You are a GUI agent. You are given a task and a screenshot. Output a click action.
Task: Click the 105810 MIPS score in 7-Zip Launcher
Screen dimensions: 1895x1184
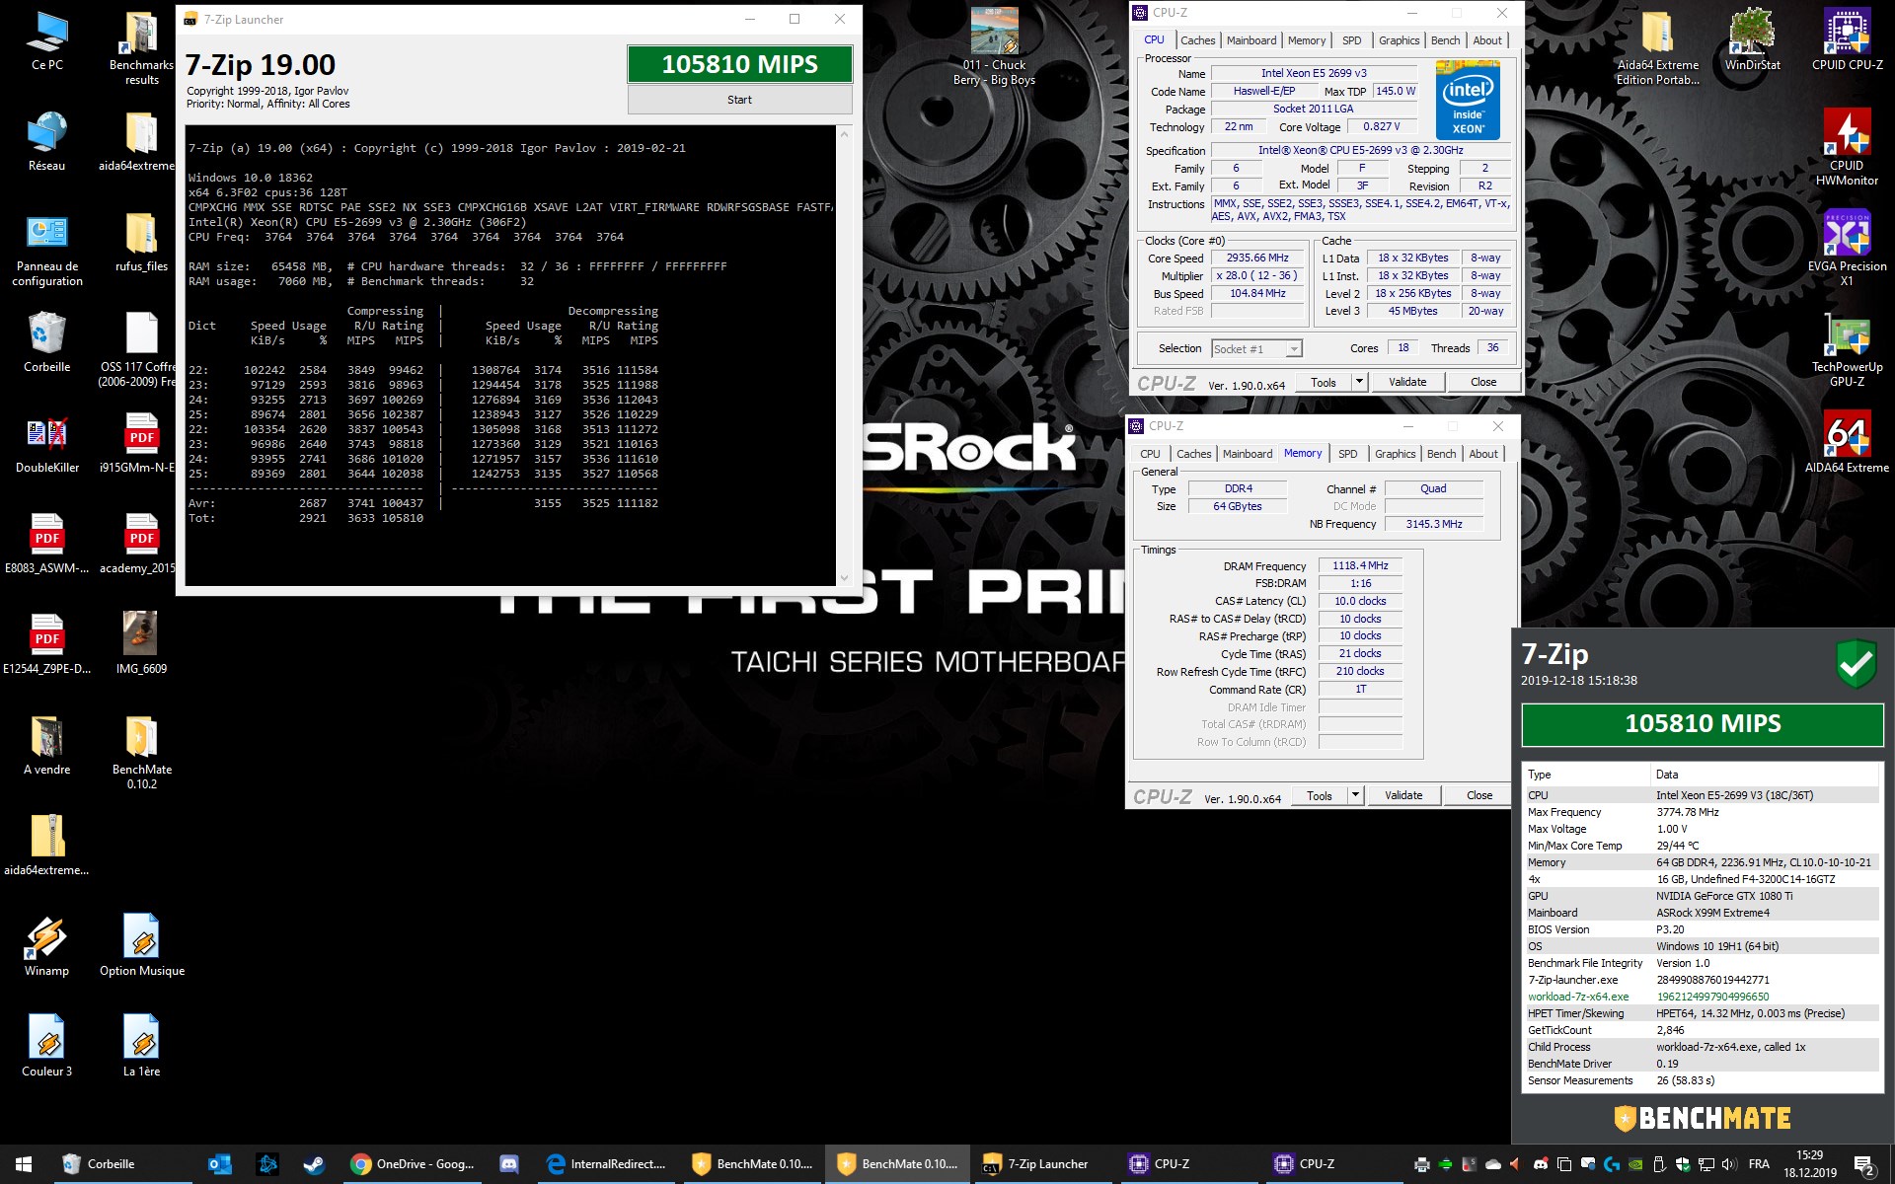[x=739, y=64]
